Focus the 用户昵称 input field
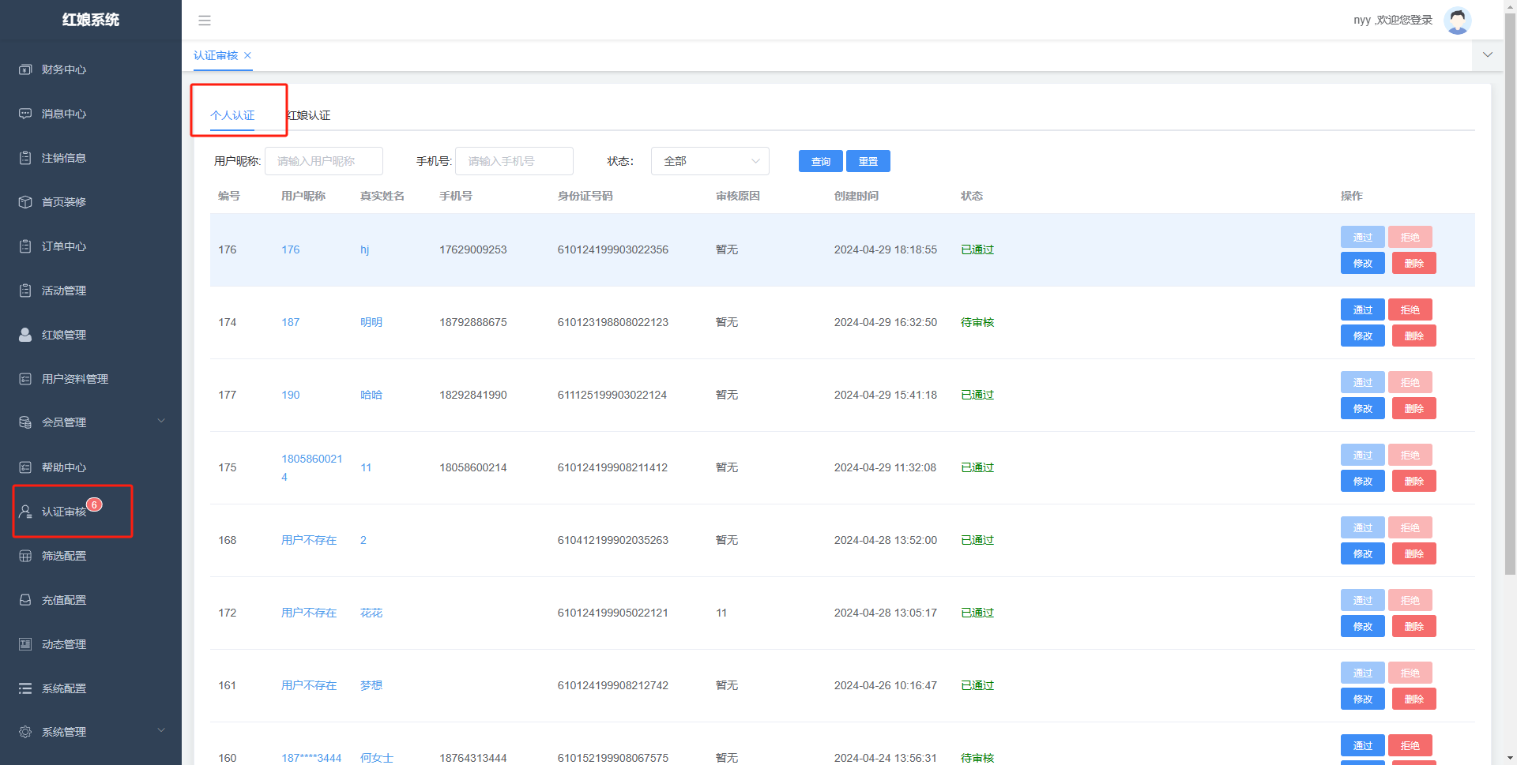 coord(324,161)
